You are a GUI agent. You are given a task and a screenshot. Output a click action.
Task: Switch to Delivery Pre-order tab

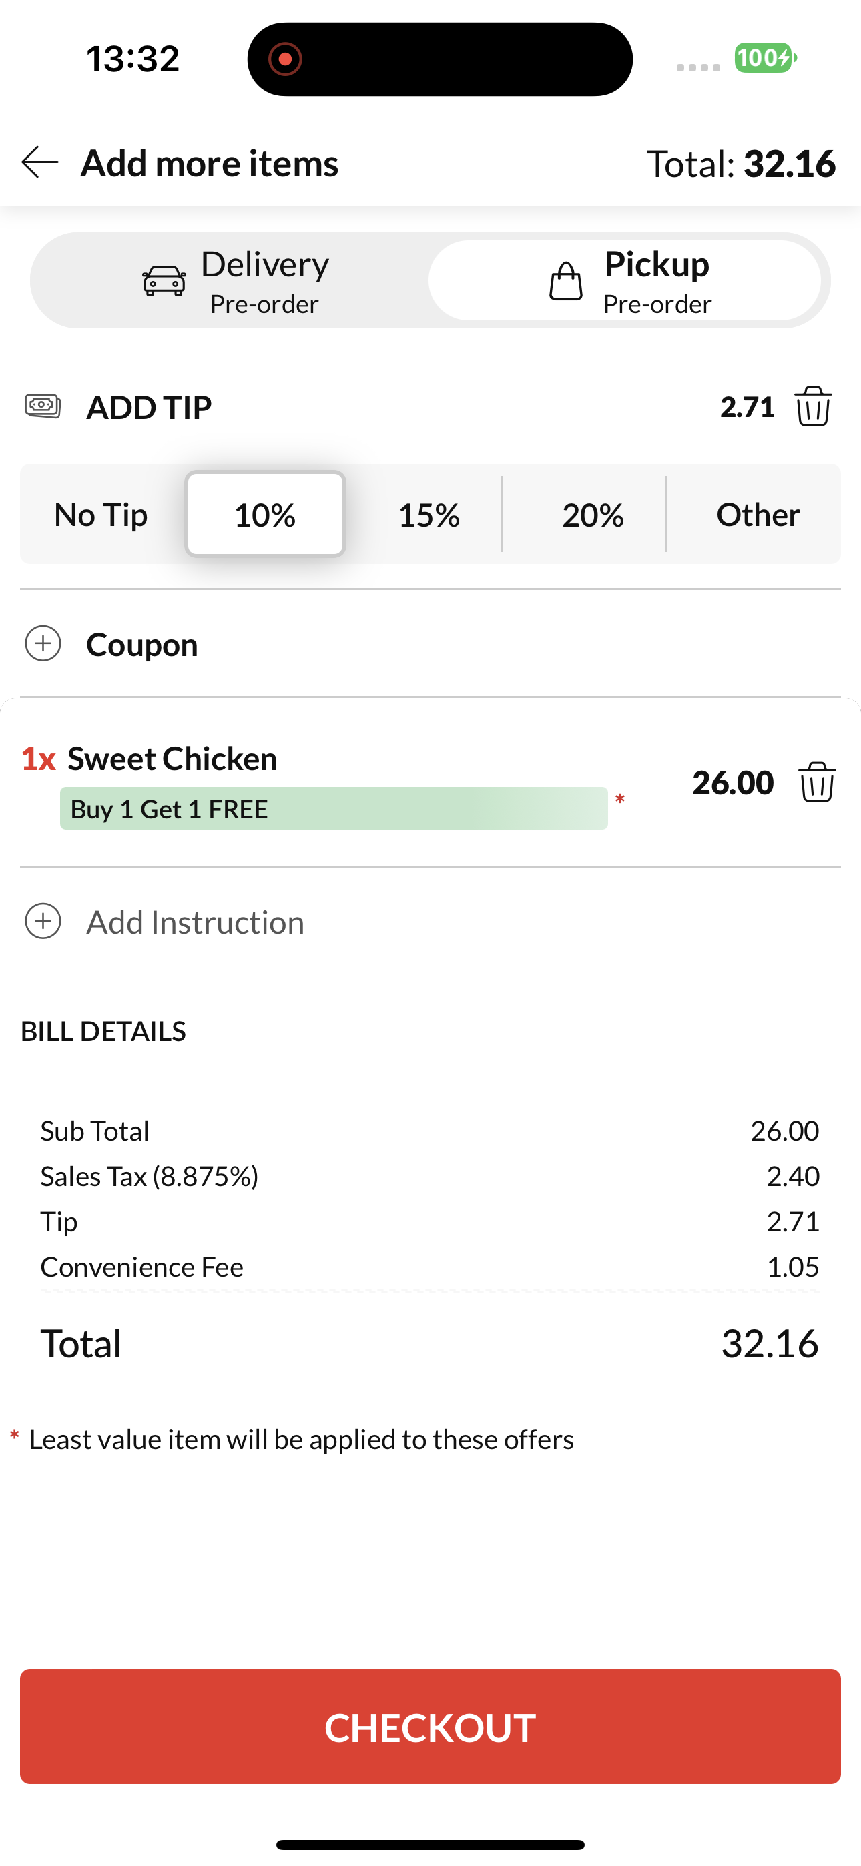point(230,281)
